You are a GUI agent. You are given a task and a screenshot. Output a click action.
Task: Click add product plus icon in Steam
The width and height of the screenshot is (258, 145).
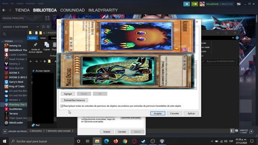5,131
